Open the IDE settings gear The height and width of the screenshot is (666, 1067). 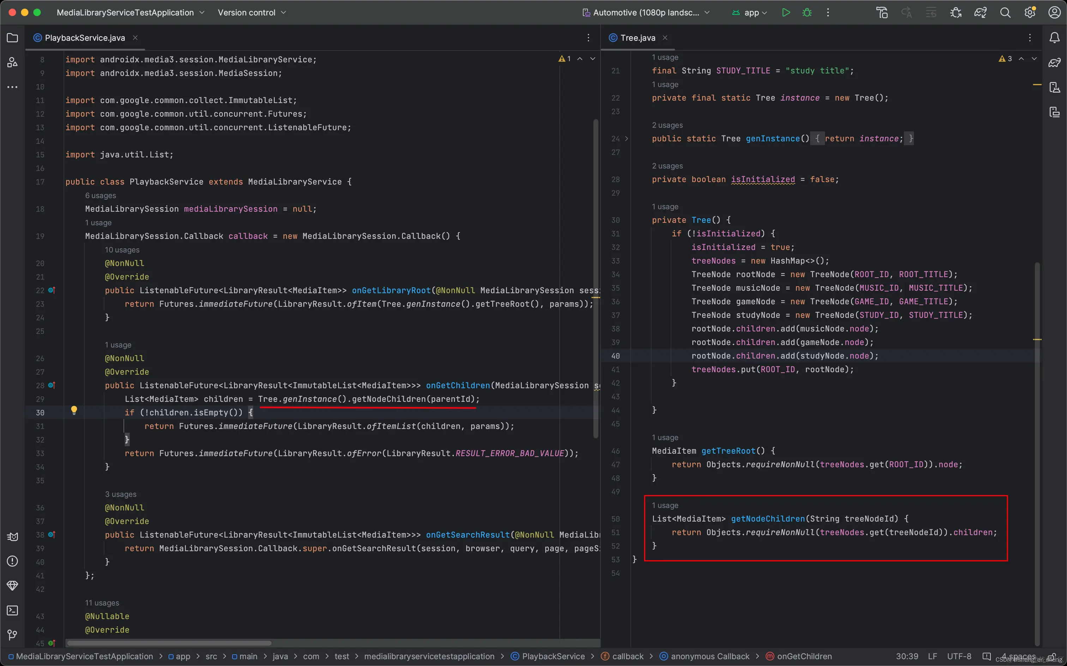(x=1030, y=12)
